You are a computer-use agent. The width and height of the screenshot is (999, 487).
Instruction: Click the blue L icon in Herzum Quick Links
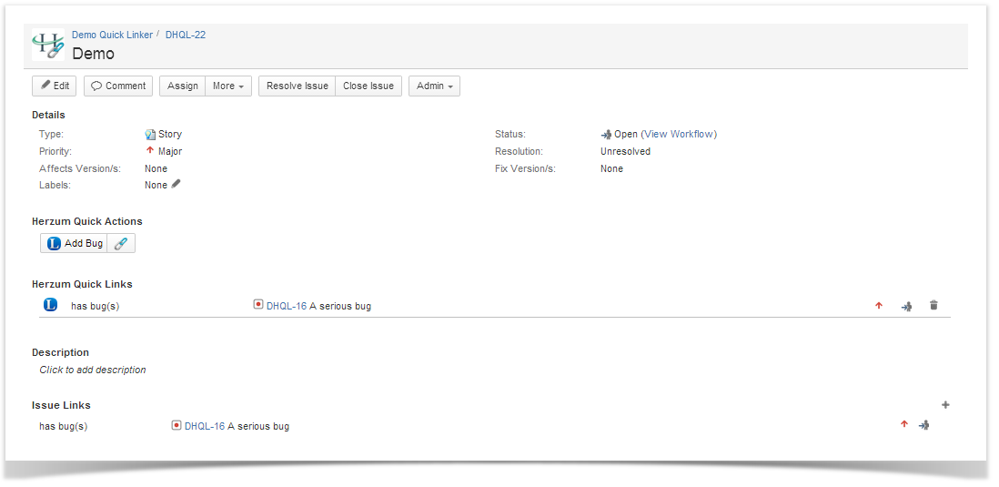click(x=51, y=305)
